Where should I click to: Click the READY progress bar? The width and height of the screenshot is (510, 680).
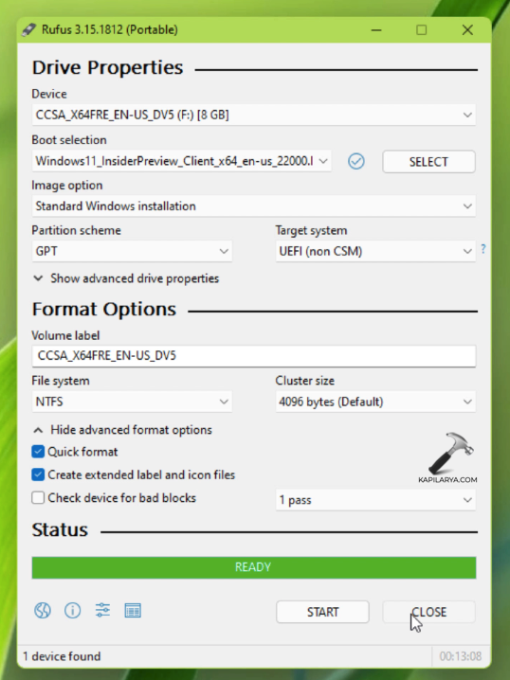254,567
